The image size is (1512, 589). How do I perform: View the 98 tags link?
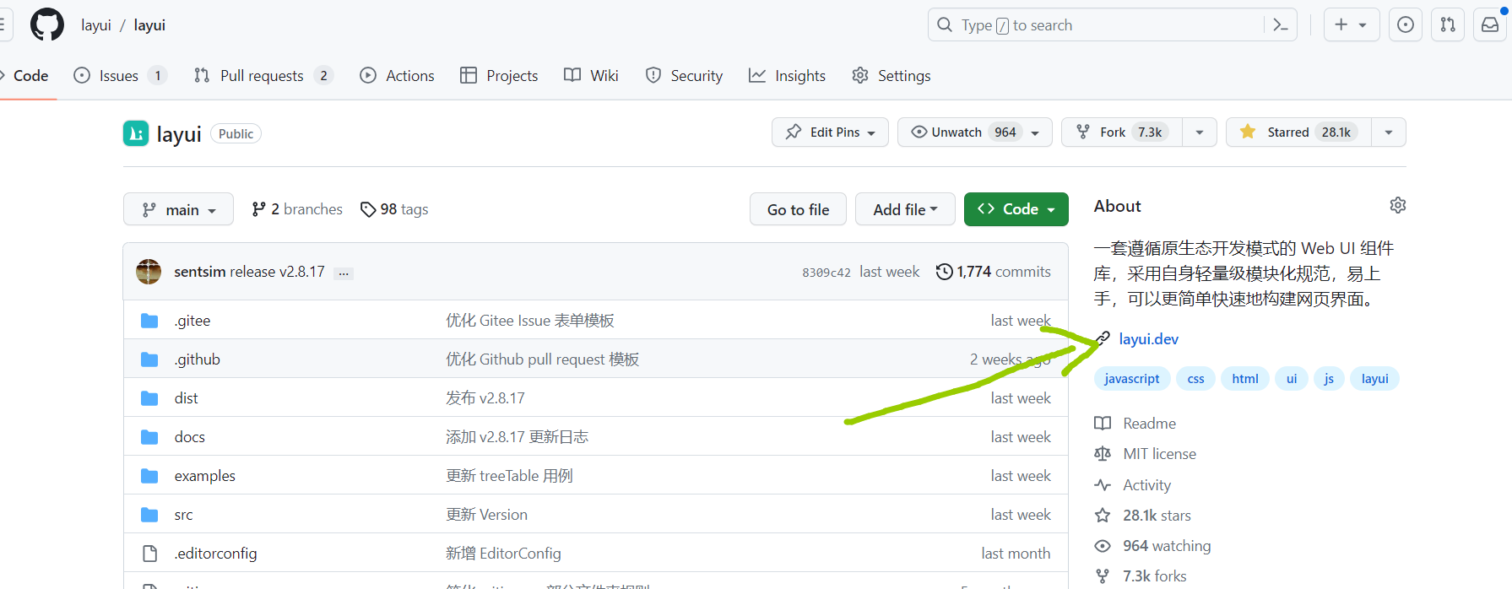pos(394,209)
